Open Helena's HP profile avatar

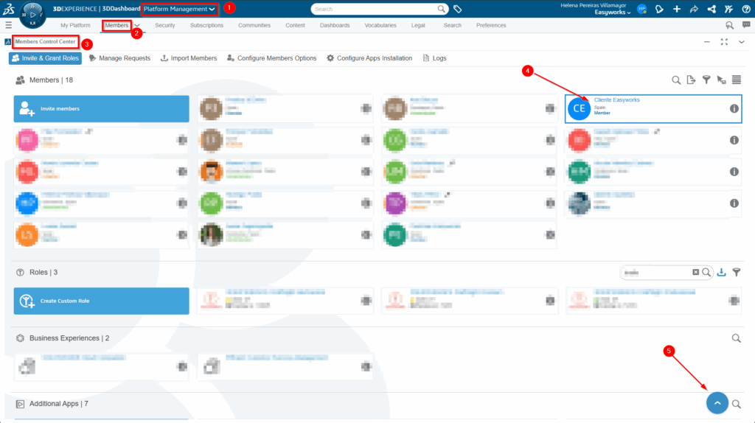(x=642, y=9)
